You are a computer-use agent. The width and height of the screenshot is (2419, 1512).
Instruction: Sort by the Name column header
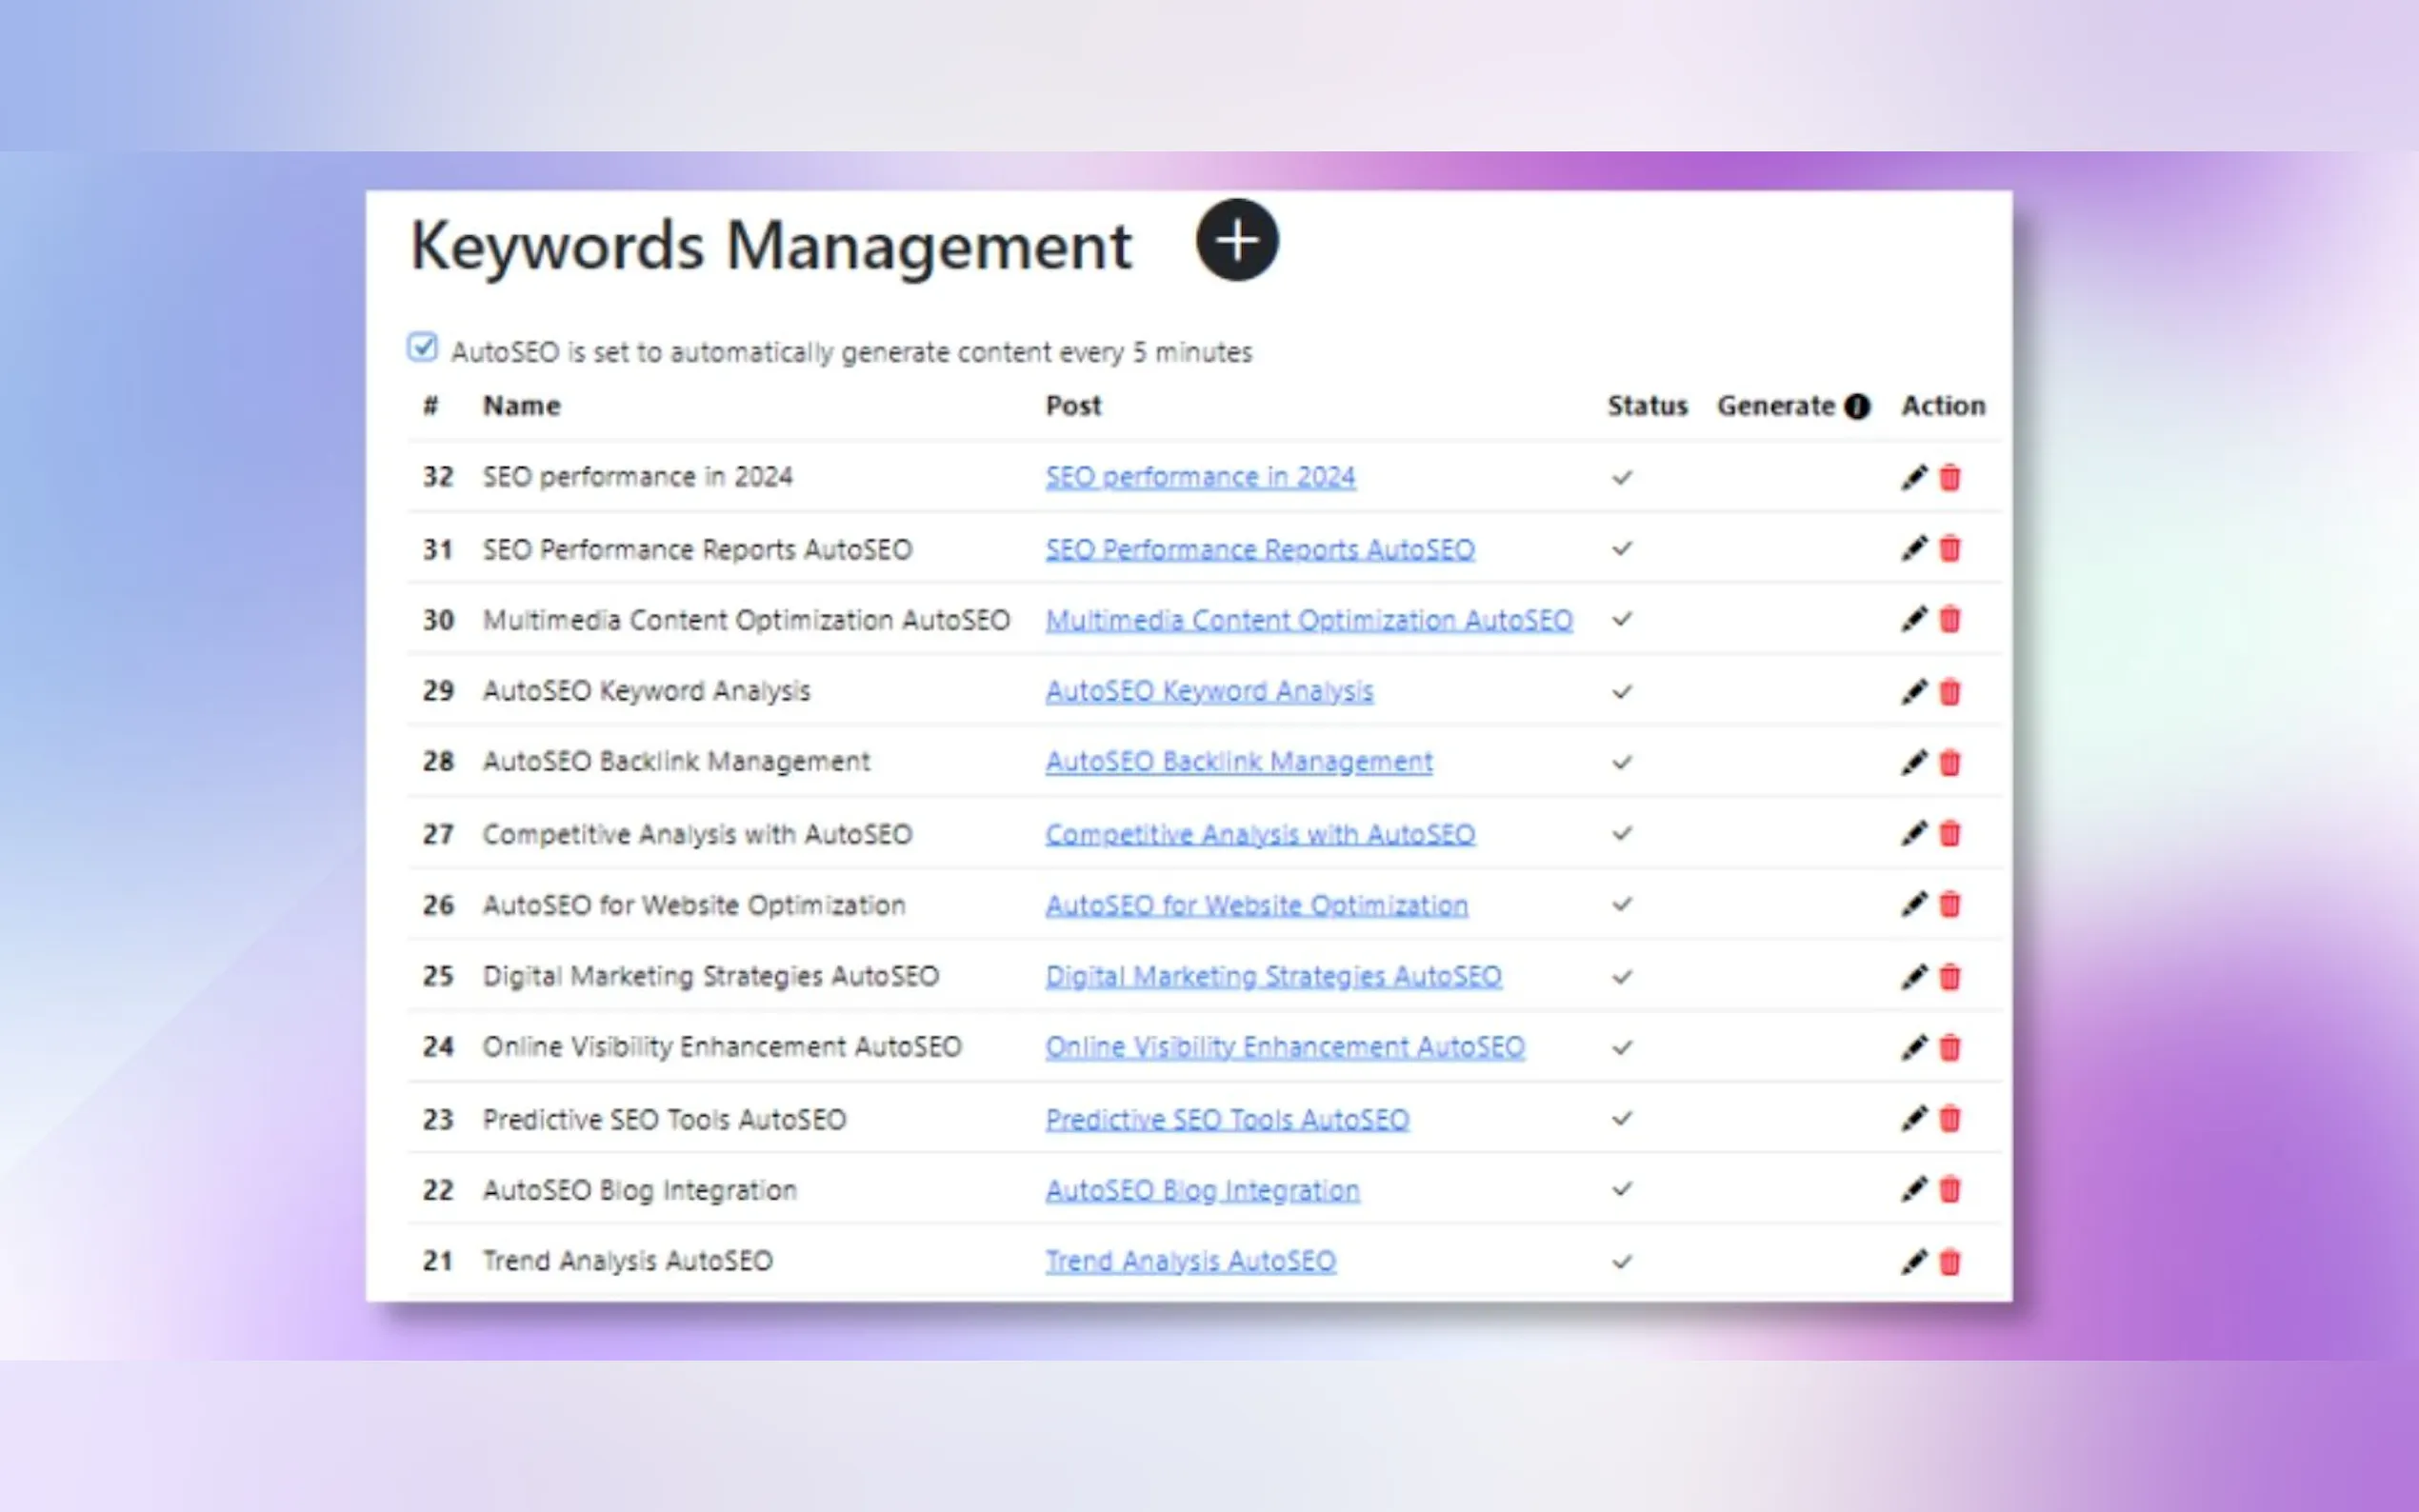[x=521, y=406]
